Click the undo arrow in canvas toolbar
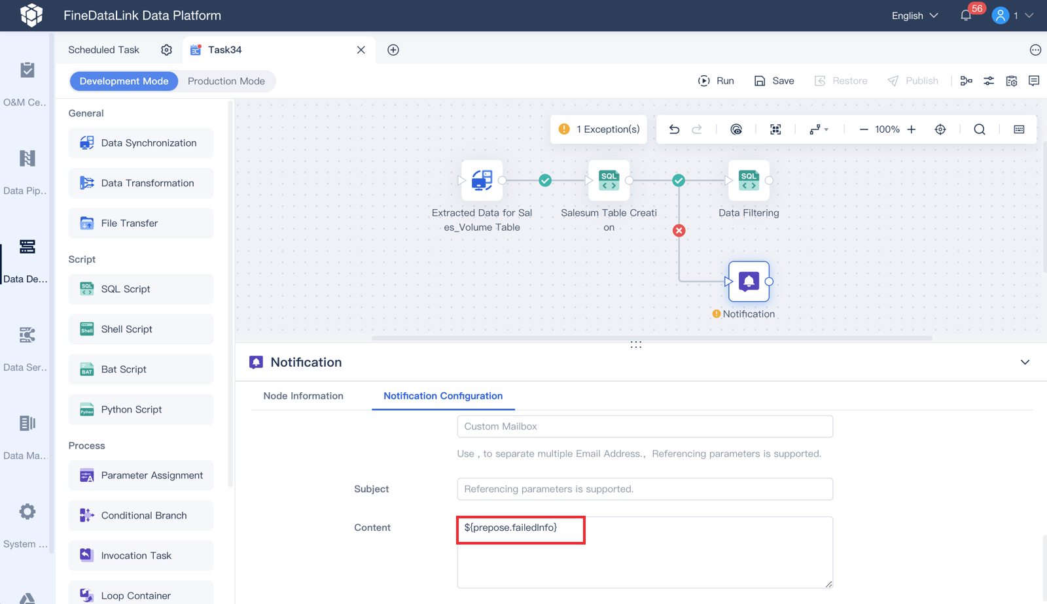 (674, 129)
